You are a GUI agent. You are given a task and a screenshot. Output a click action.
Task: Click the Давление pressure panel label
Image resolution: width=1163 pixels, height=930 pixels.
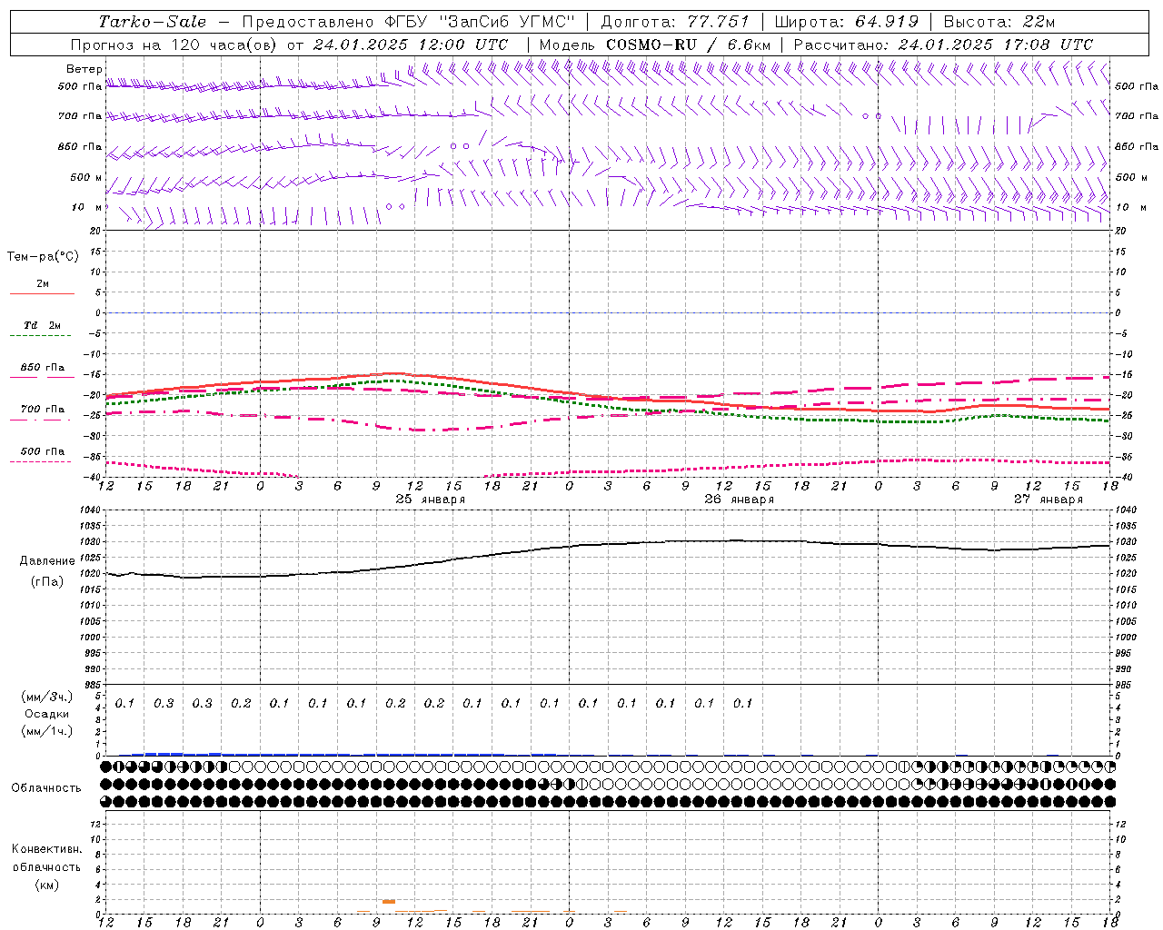point(47,561)
